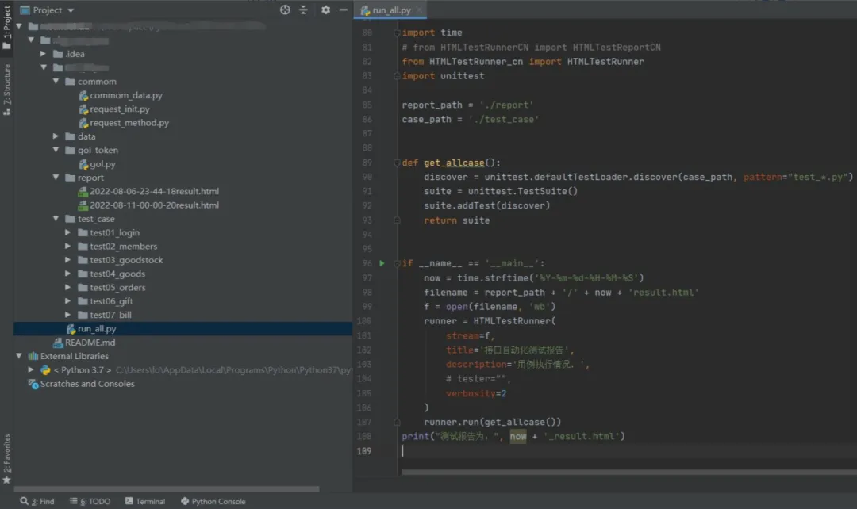
Task: Click the test_case folder icon
Action: (70, 219)
